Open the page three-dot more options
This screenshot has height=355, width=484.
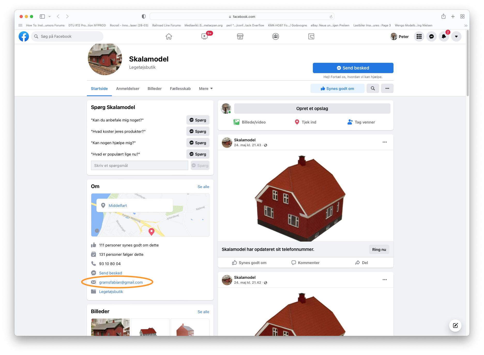[x=387, y=88]
